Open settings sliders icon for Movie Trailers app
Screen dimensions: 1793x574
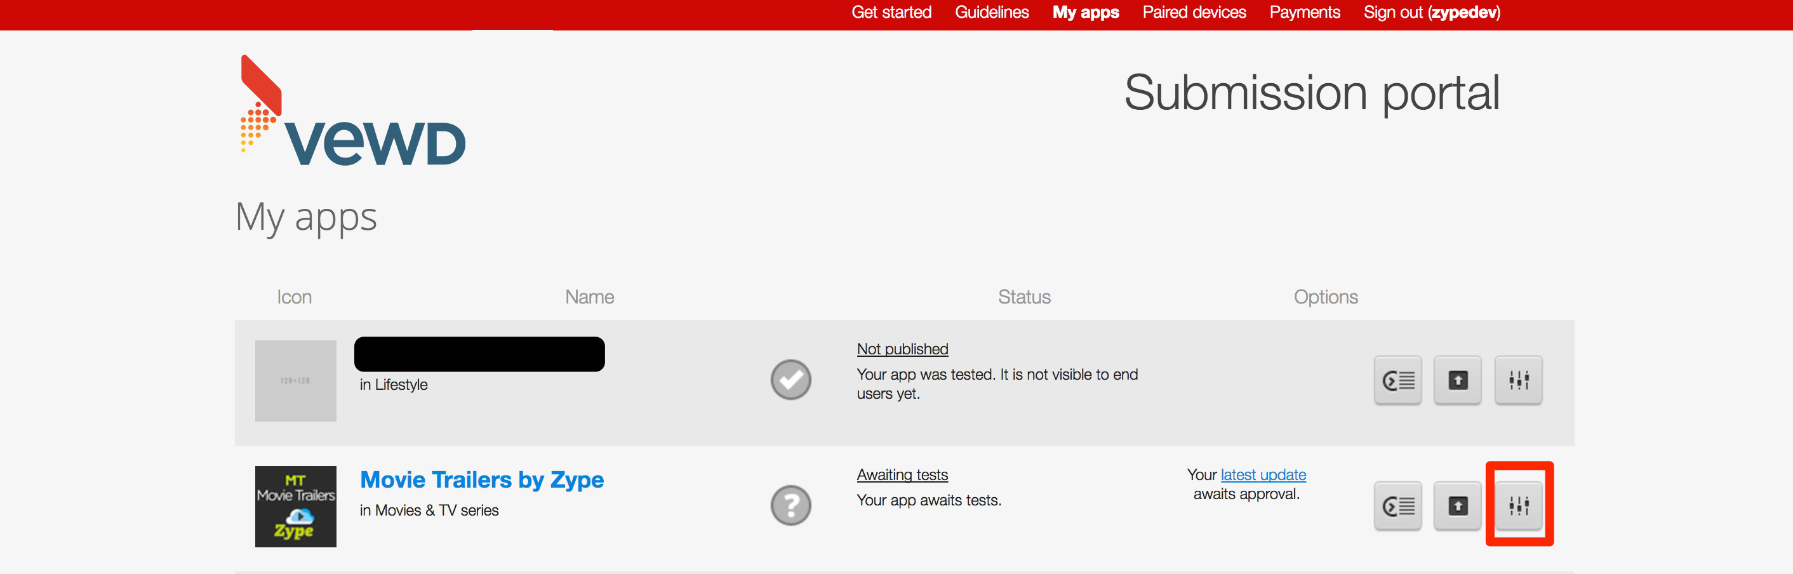click(1518, 506)
